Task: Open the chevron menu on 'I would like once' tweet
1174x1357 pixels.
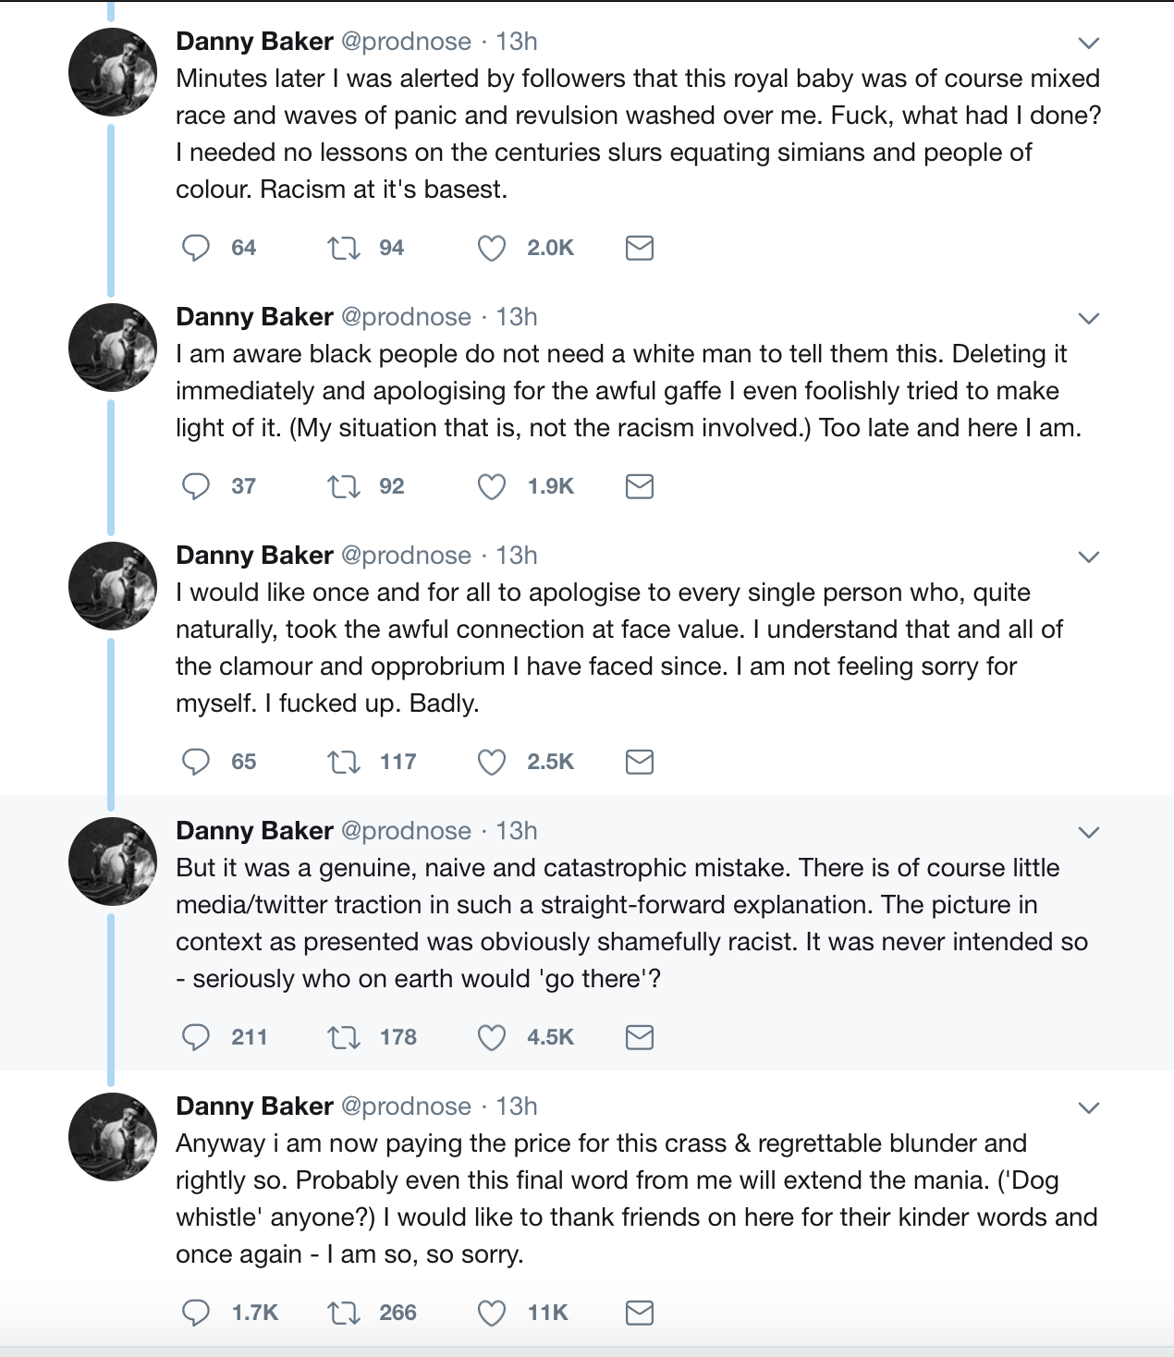Action: pos(1089,556)
